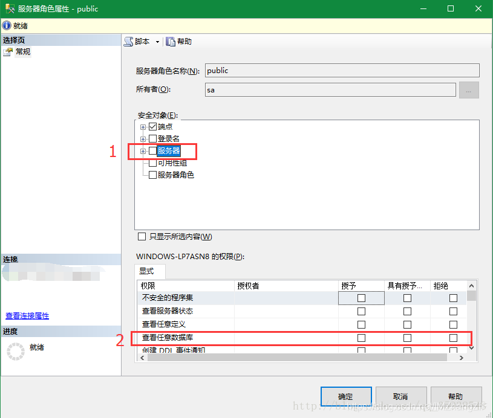Click permissions horizontal scroll right arrow

point(461,358)
